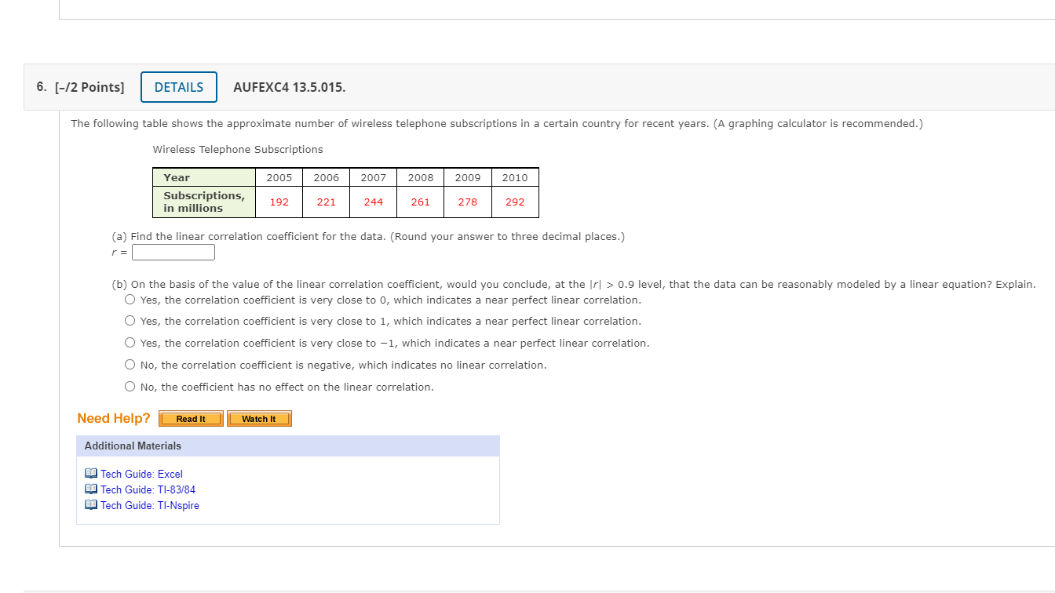
Task: Click the book icon beside Tech Guide: Excel
Action: coord(89,473)
